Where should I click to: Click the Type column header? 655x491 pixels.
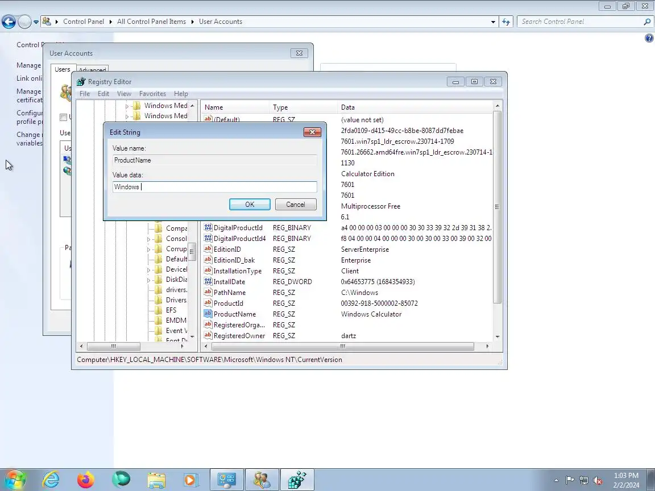303,107
